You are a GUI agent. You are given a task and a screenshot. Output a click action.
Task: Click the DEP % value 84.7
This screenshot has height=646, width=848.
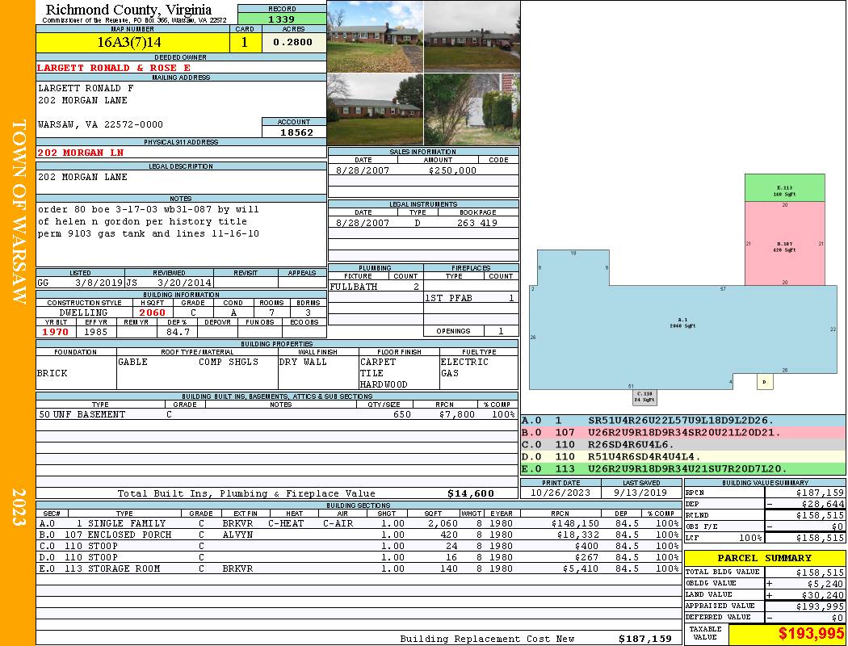pos(178,332)
